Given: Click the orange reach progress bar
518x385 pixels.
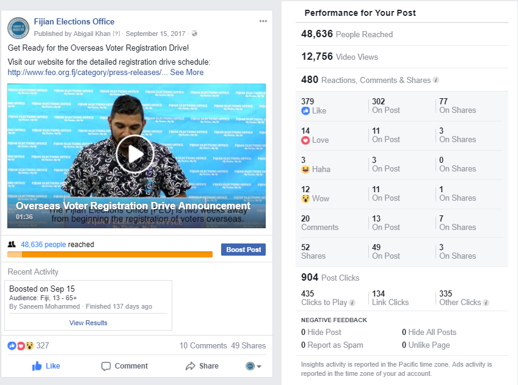Looking at the screenshot, I should pos(110,254).
